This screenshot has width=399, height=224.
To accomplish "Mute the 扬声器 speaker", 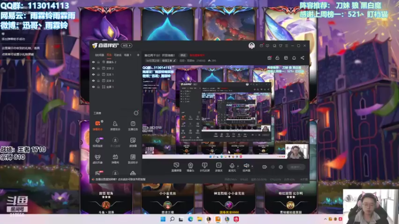I will point(246,167).
